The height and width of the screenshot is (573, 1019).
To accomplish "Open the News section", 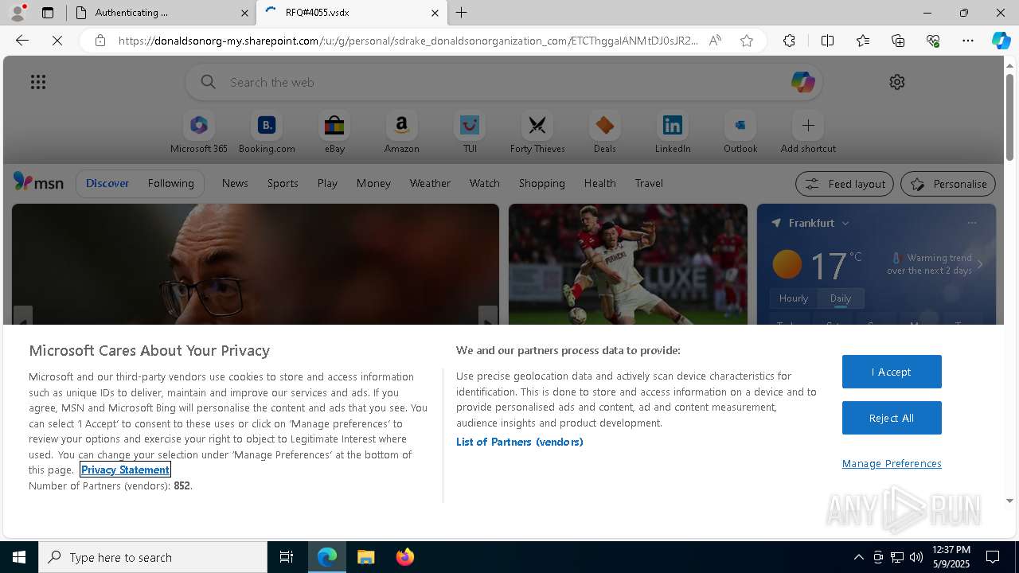I will point(235,183).
